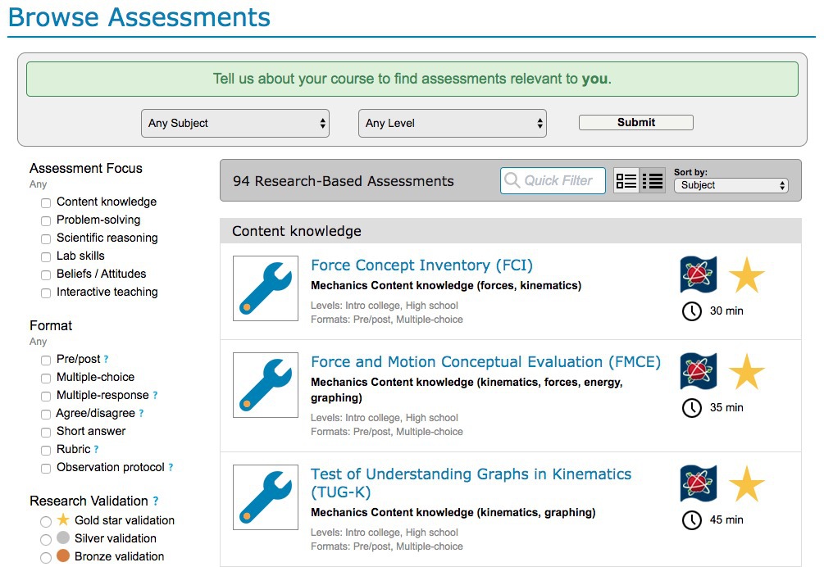Click the clock icon next to 35 min

[x=691, y=408]
